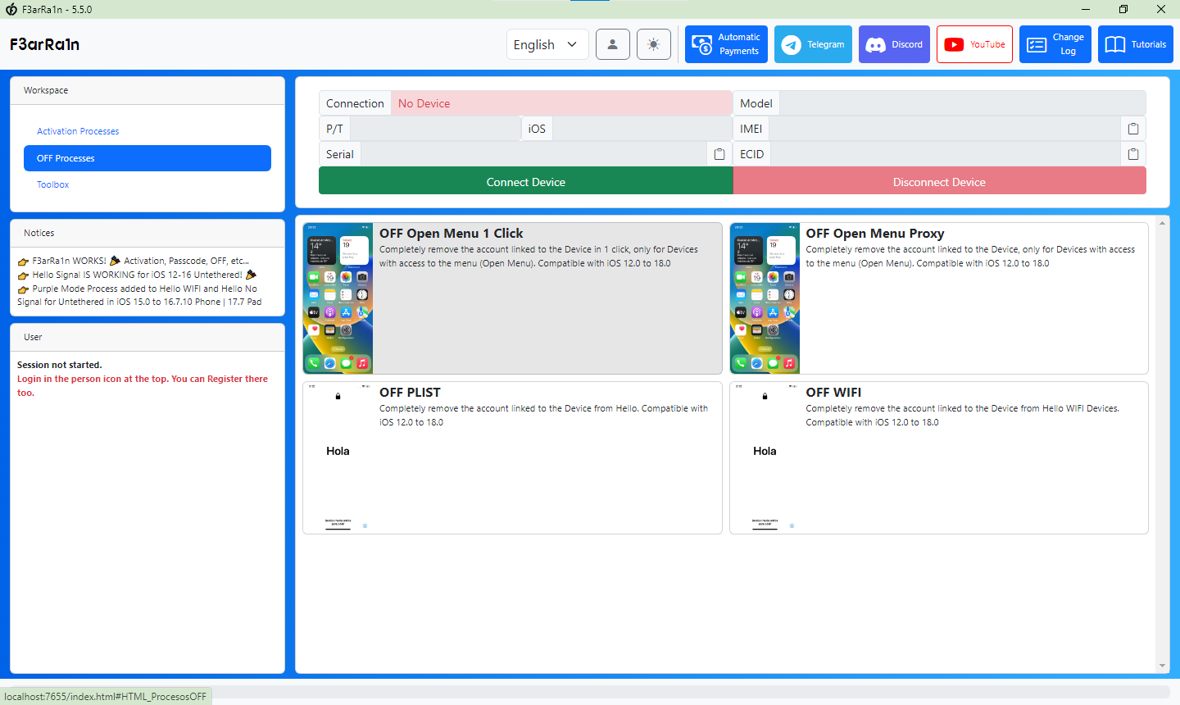The image size is (1180, 705).
Task: Click the OFF Open Menu Proxy thumbnail
Action: click(765, 298)
